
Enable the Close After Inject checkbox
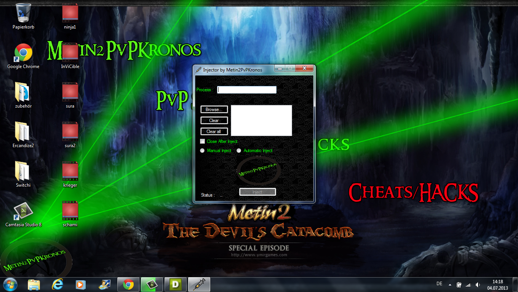click(x=202, y=141)
